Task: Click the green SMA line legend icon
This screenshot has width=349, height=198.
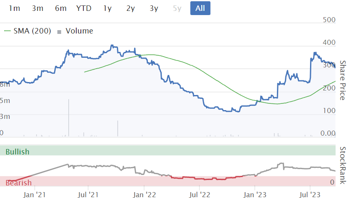Action: (8, 31)
